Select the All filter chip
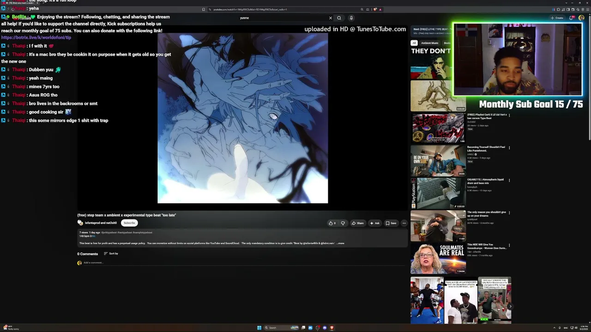591x332 pixels. [x=414, y=43]
